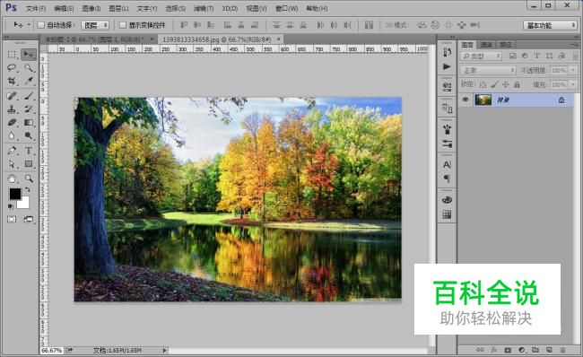583x357 pixels.
Task: Open the 图层 auto-select target dropdown
Action: [95, 25]
